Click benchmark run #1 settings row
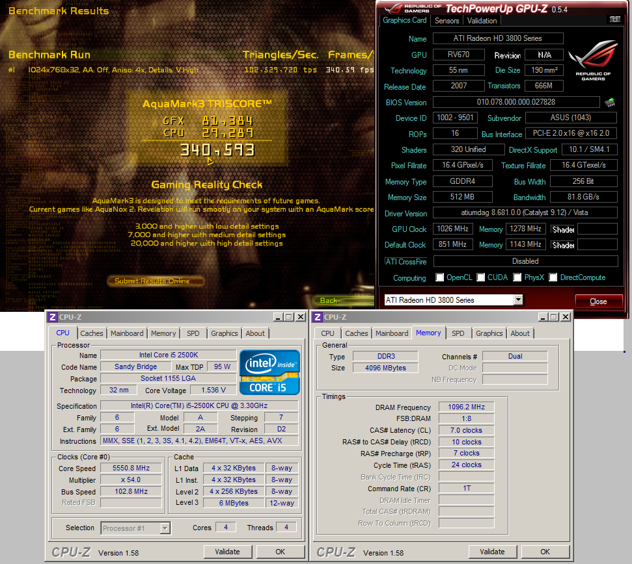This screenshot has height=564, width=632. (x=191, y=70)
